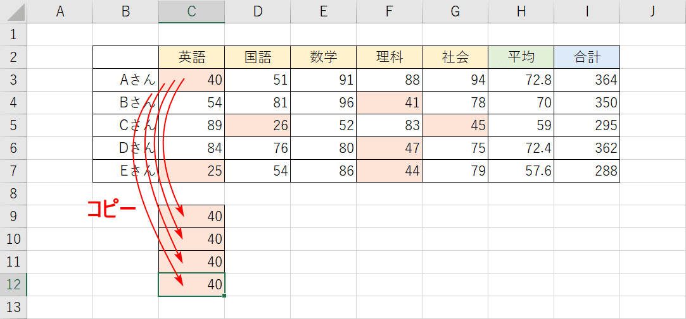Screen dimensions: 686x319
Task: Select copied cell 40 in row 10
Action: [x=192, y=239]
